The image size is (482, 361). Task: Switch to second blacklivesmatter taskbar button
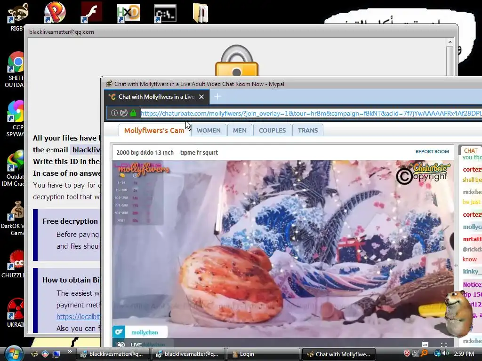tap(188, 354)
